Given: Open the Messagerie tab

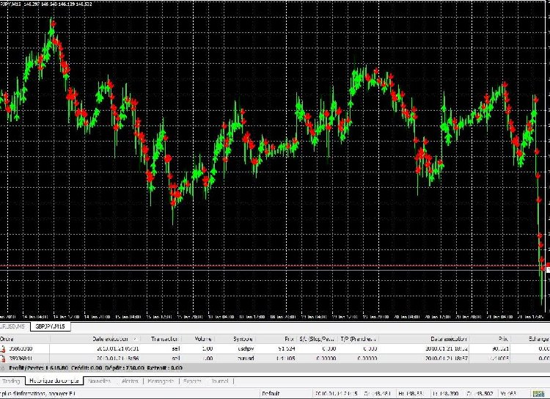Looking at the screenshot, I should click(x=161, y=381).
